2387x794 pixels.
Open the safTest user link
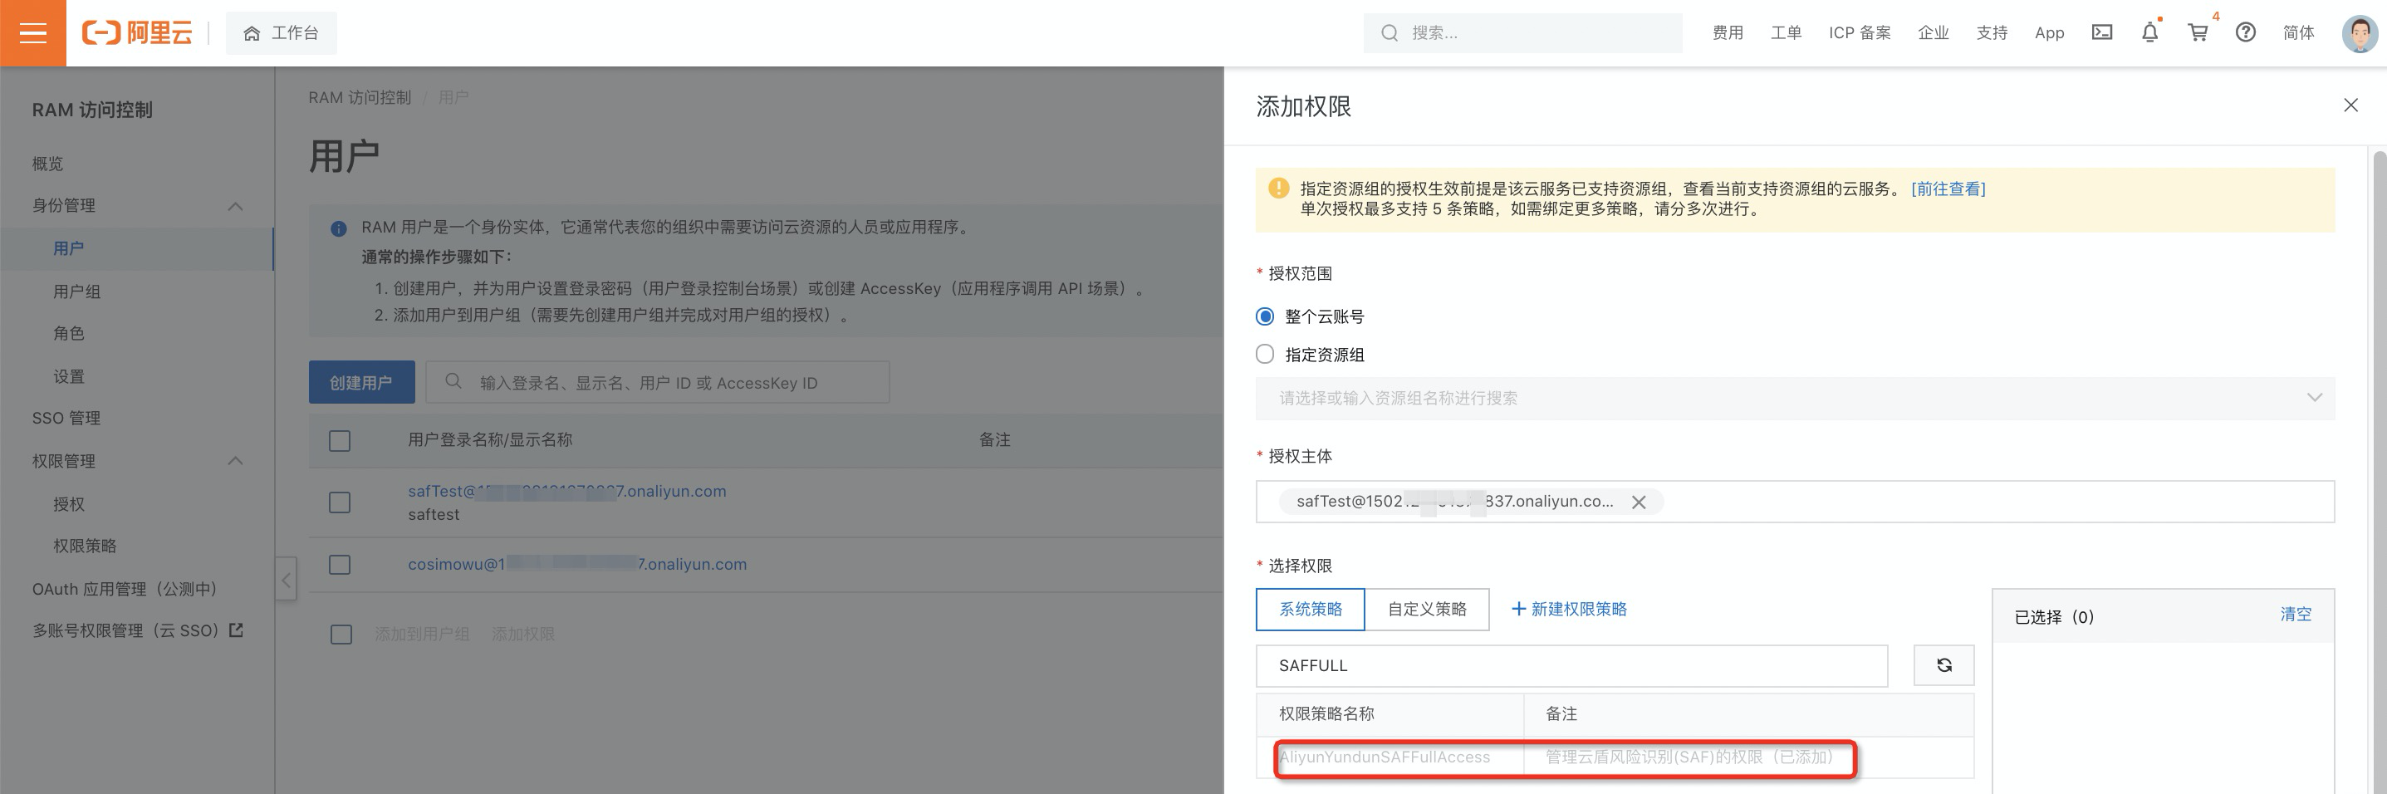pos(567,492)
